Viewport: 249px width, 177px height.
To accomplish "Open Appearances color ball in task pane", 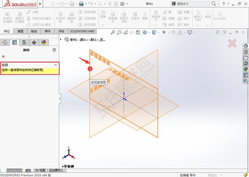I will click(x=246, y=69).
